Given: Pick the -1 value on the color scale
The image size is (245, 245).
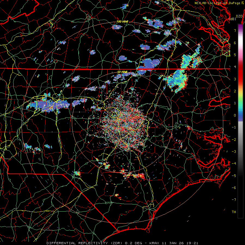Looking at the screenshot, I should [234, 127].
